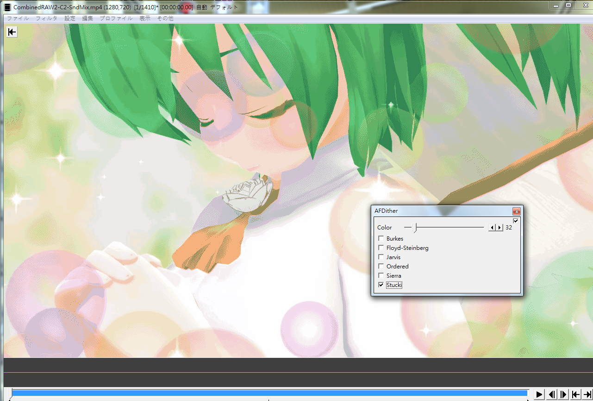Viewport: 593px width, 401px height.
Task: Jump to the first frame in the playback bar
Action: pyautogui.click(x=575, y=395)
